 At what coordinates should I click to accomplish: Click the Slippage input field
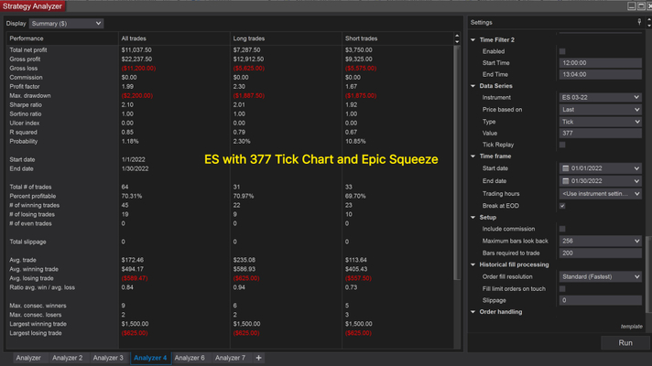(599, 300)
